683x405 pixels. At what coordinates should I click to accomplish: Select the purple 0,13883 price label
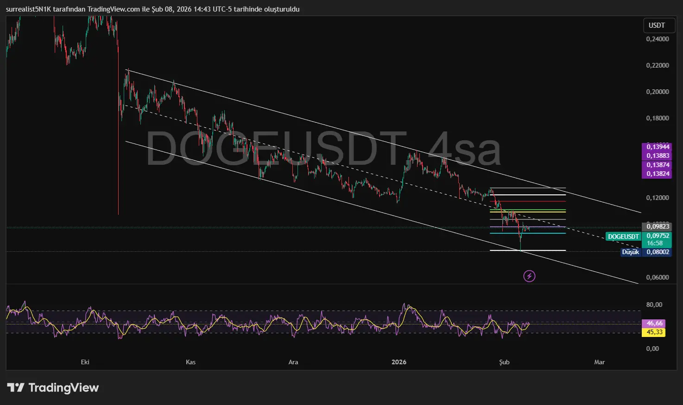(658, 156)
